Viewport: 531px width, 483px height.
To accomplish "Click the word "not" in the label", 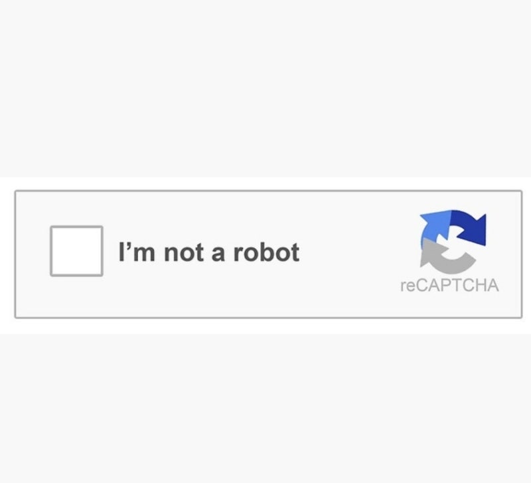I will coord(185,253).
